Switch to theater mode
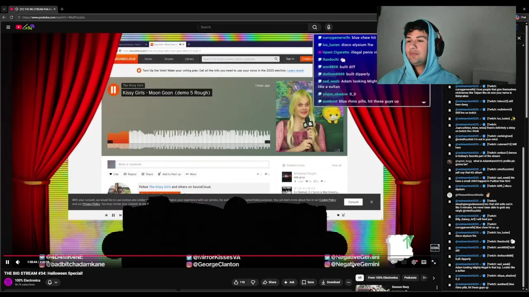 click(x=424, y=262)
